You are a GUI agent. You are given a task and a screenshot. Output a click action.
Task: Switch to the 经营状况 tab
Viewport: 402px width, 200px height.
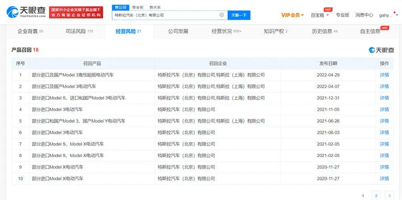click(226, 31)
